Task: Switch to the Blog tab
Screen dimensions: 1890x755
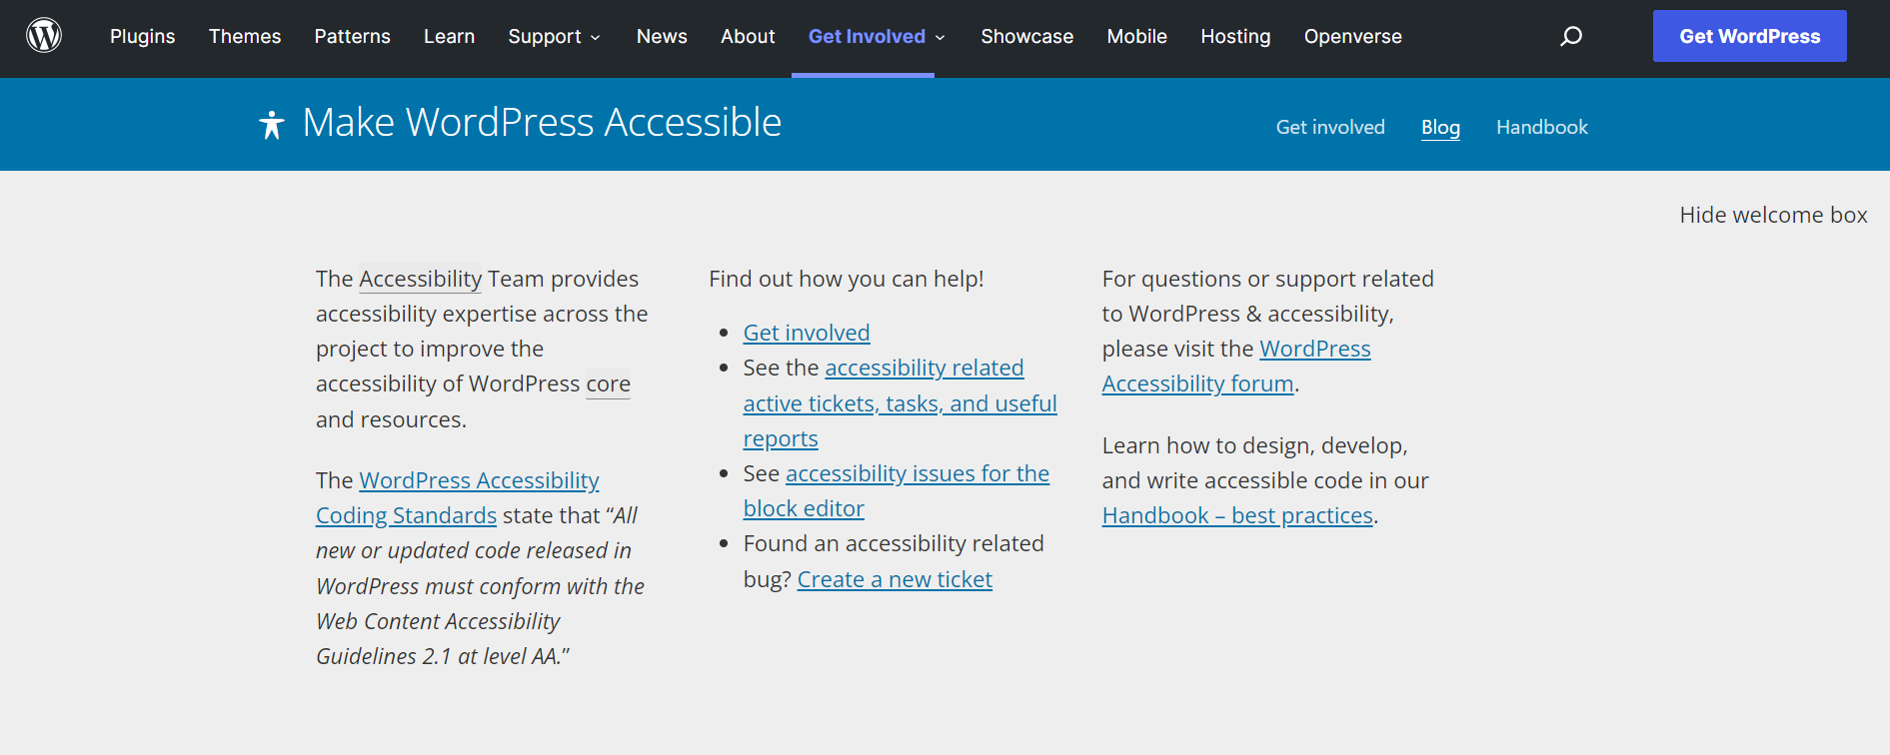Action: click(1440, 127)
